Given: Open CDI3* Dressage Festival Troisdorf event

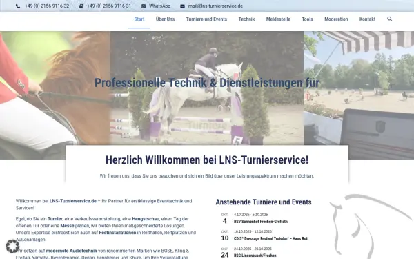Looking at the screenshot, I should (271, 238).
